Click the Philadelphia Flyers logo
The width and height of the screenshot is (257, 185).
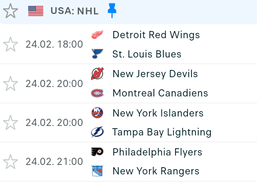click(x=97, y=152)
